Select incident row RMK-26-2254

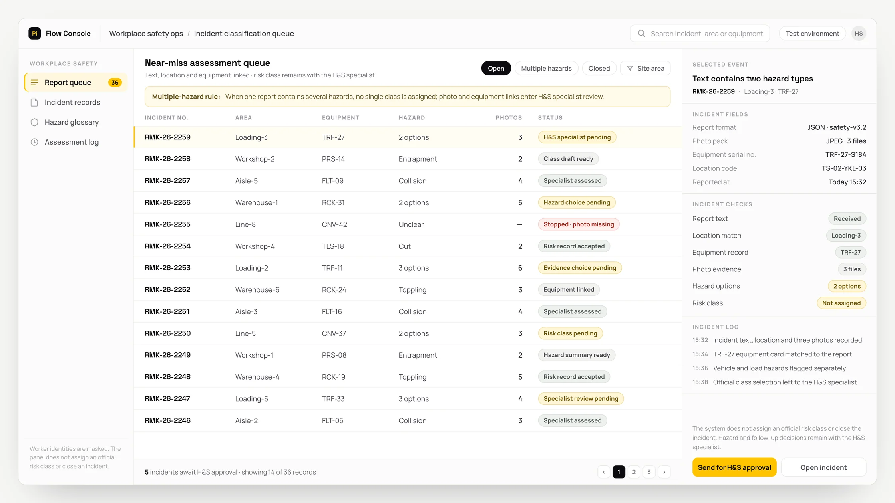(408, 246)
